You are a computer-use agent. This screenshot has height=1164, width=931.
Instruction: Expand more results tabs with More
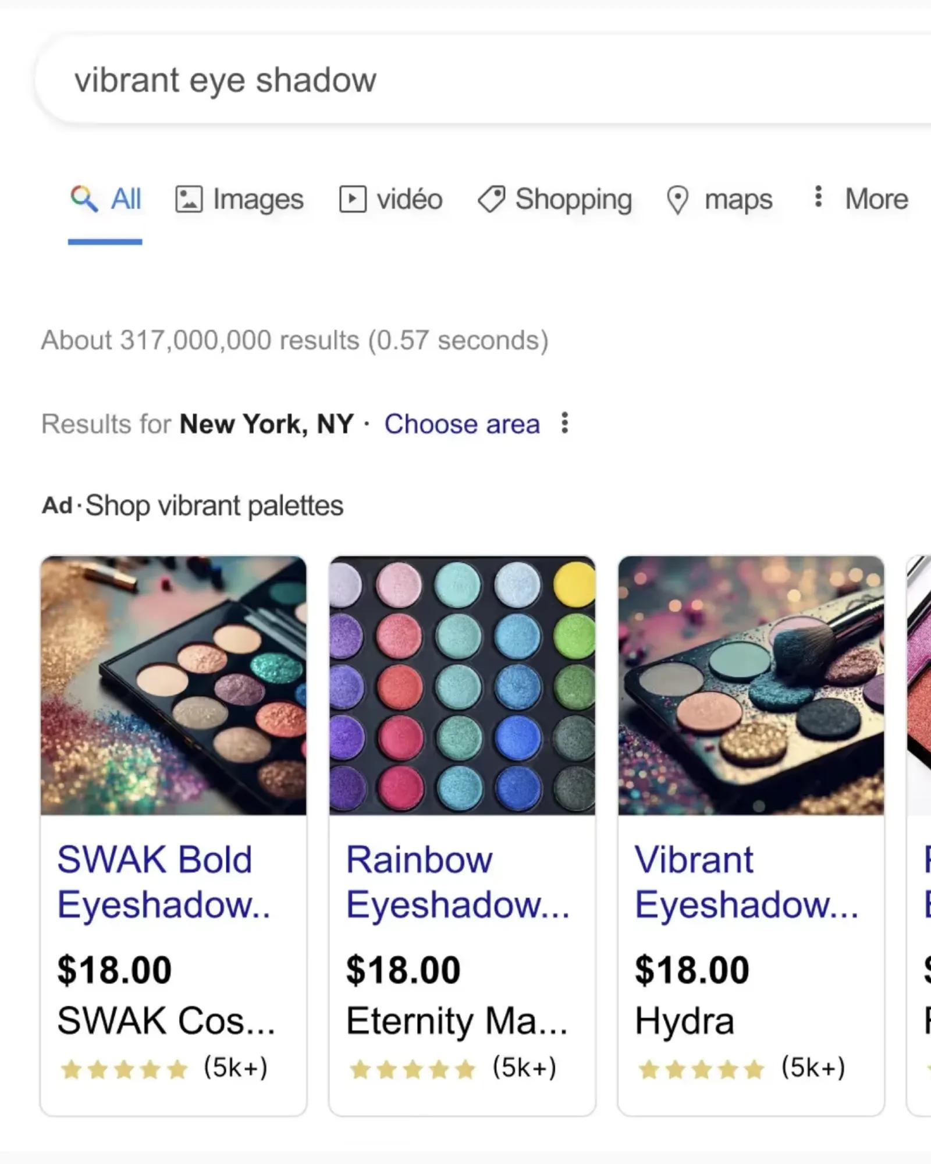tap(876, 199)
